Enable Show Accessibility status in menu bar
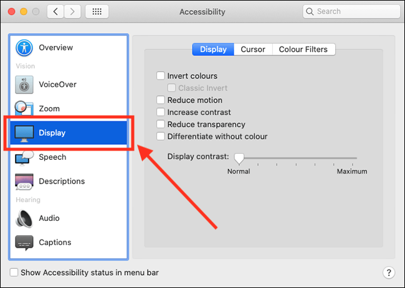 (14, 272)
